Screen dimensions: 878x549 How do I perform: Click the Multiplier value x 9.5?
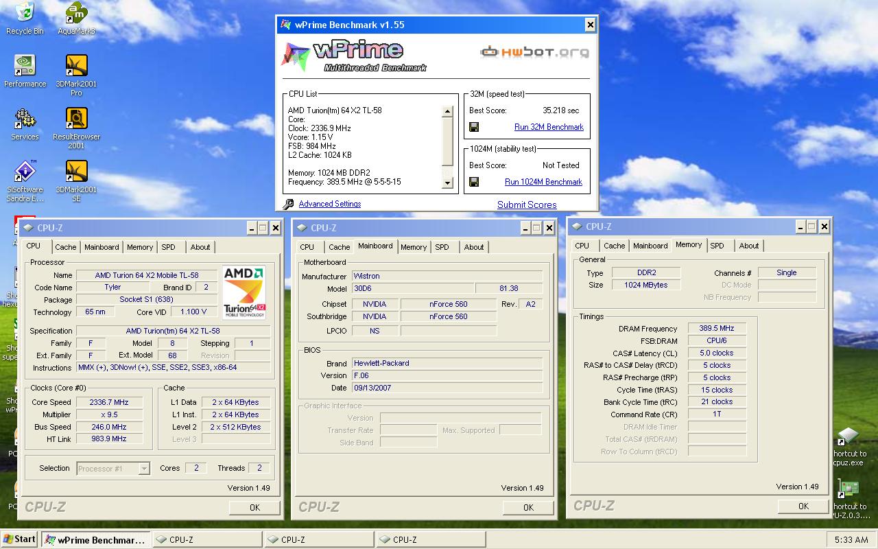tap(109, 414)
